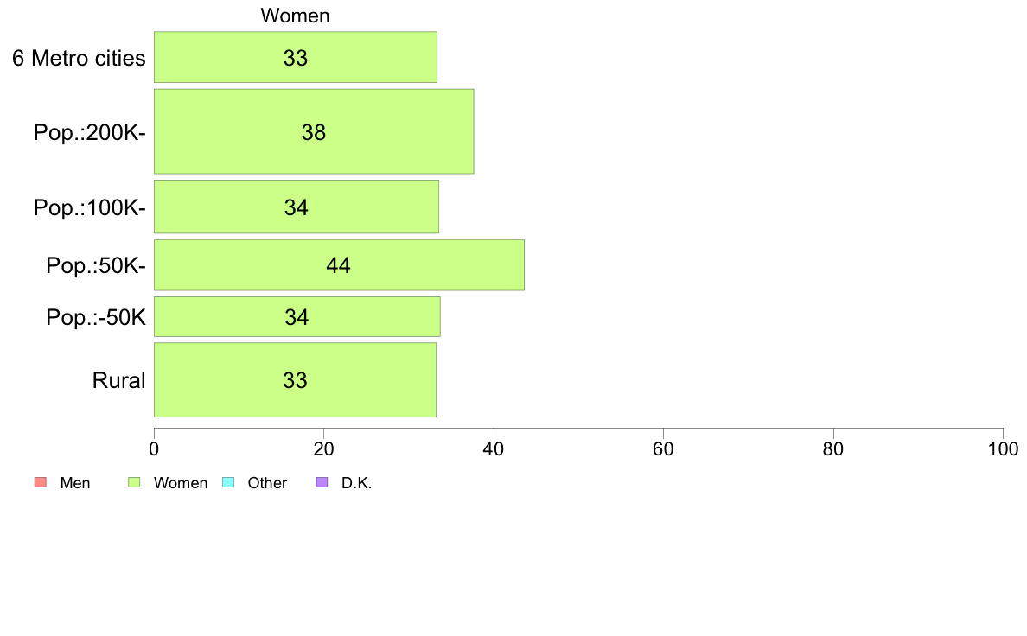Screen dimensions: 1027x636
Task: Click the Rural axis label
Action: click(118, 380)
